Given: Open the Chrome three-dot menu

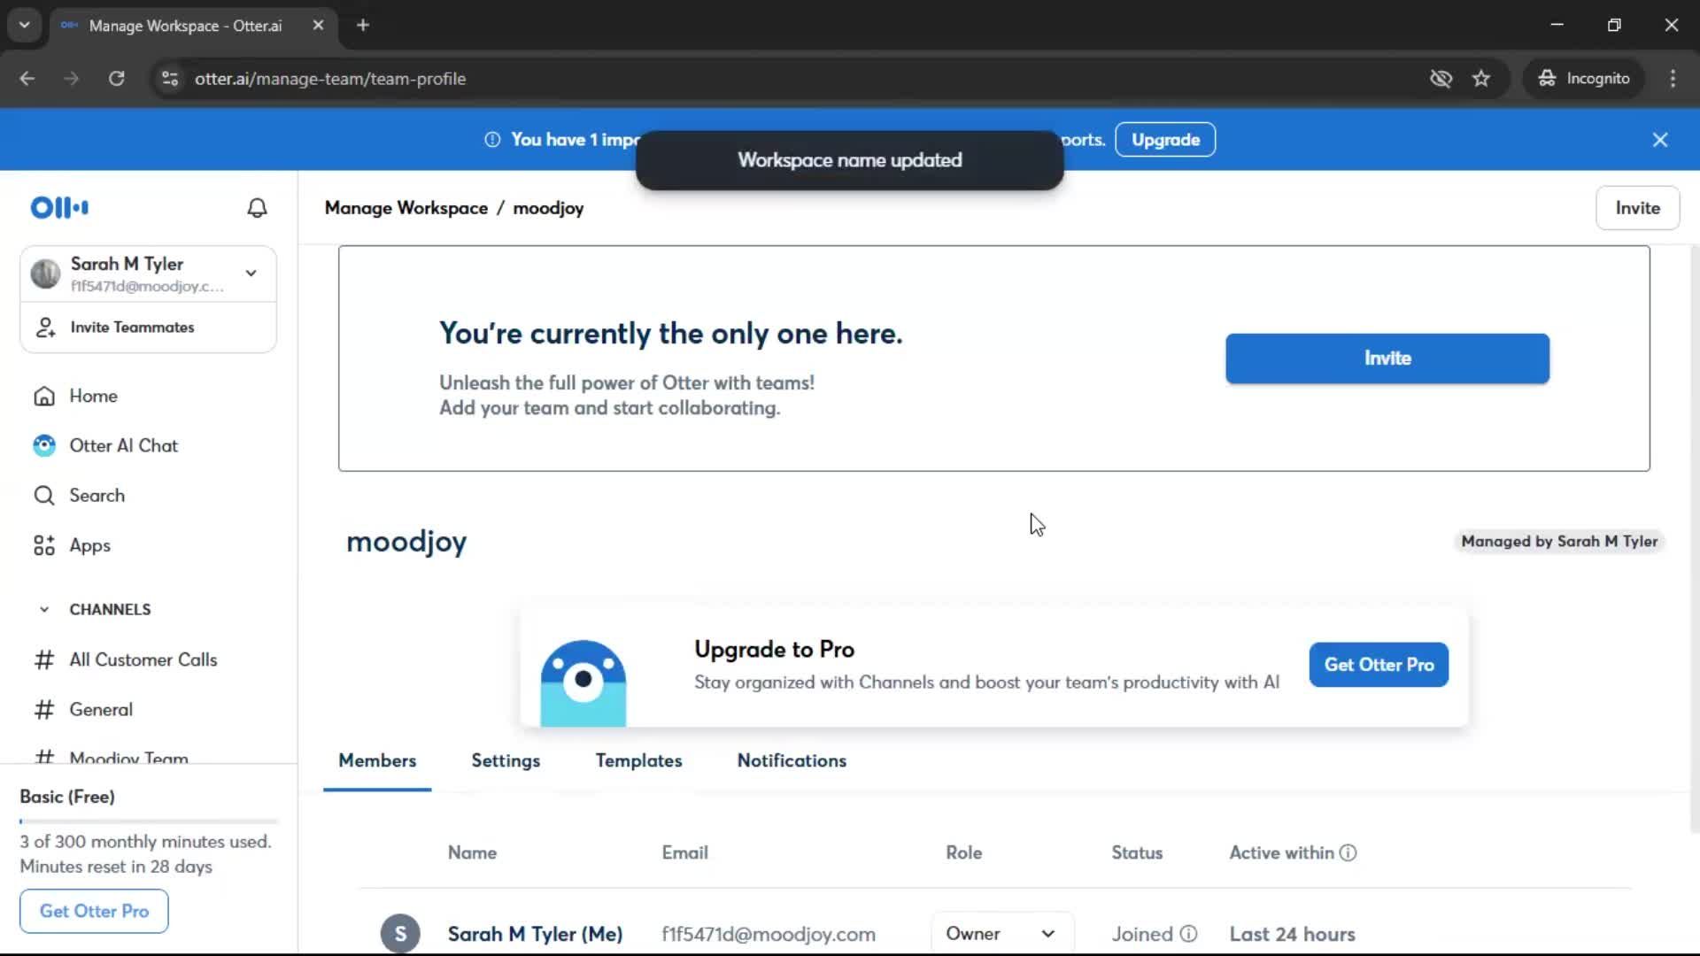Looking at the screenshot, I should pyautogui.click(x=1673, y=79).
